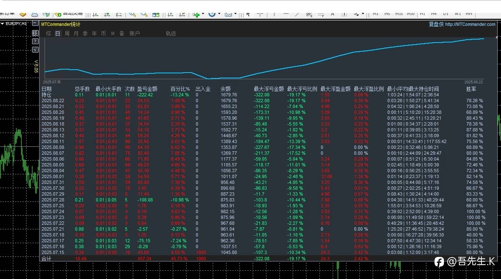Viewport: 501px width, 279px height.
Task: Select the text 'A' drawing tool
Action: coord(333,14)
